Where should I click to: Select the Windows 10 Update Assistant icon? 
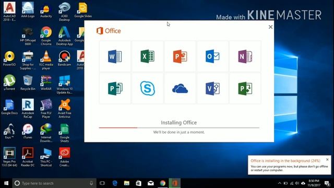(64, 85)
